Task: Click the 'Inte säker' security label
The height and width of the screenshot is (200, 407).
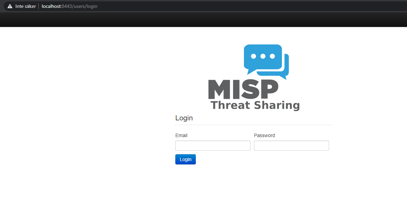Action: [25, 6]
